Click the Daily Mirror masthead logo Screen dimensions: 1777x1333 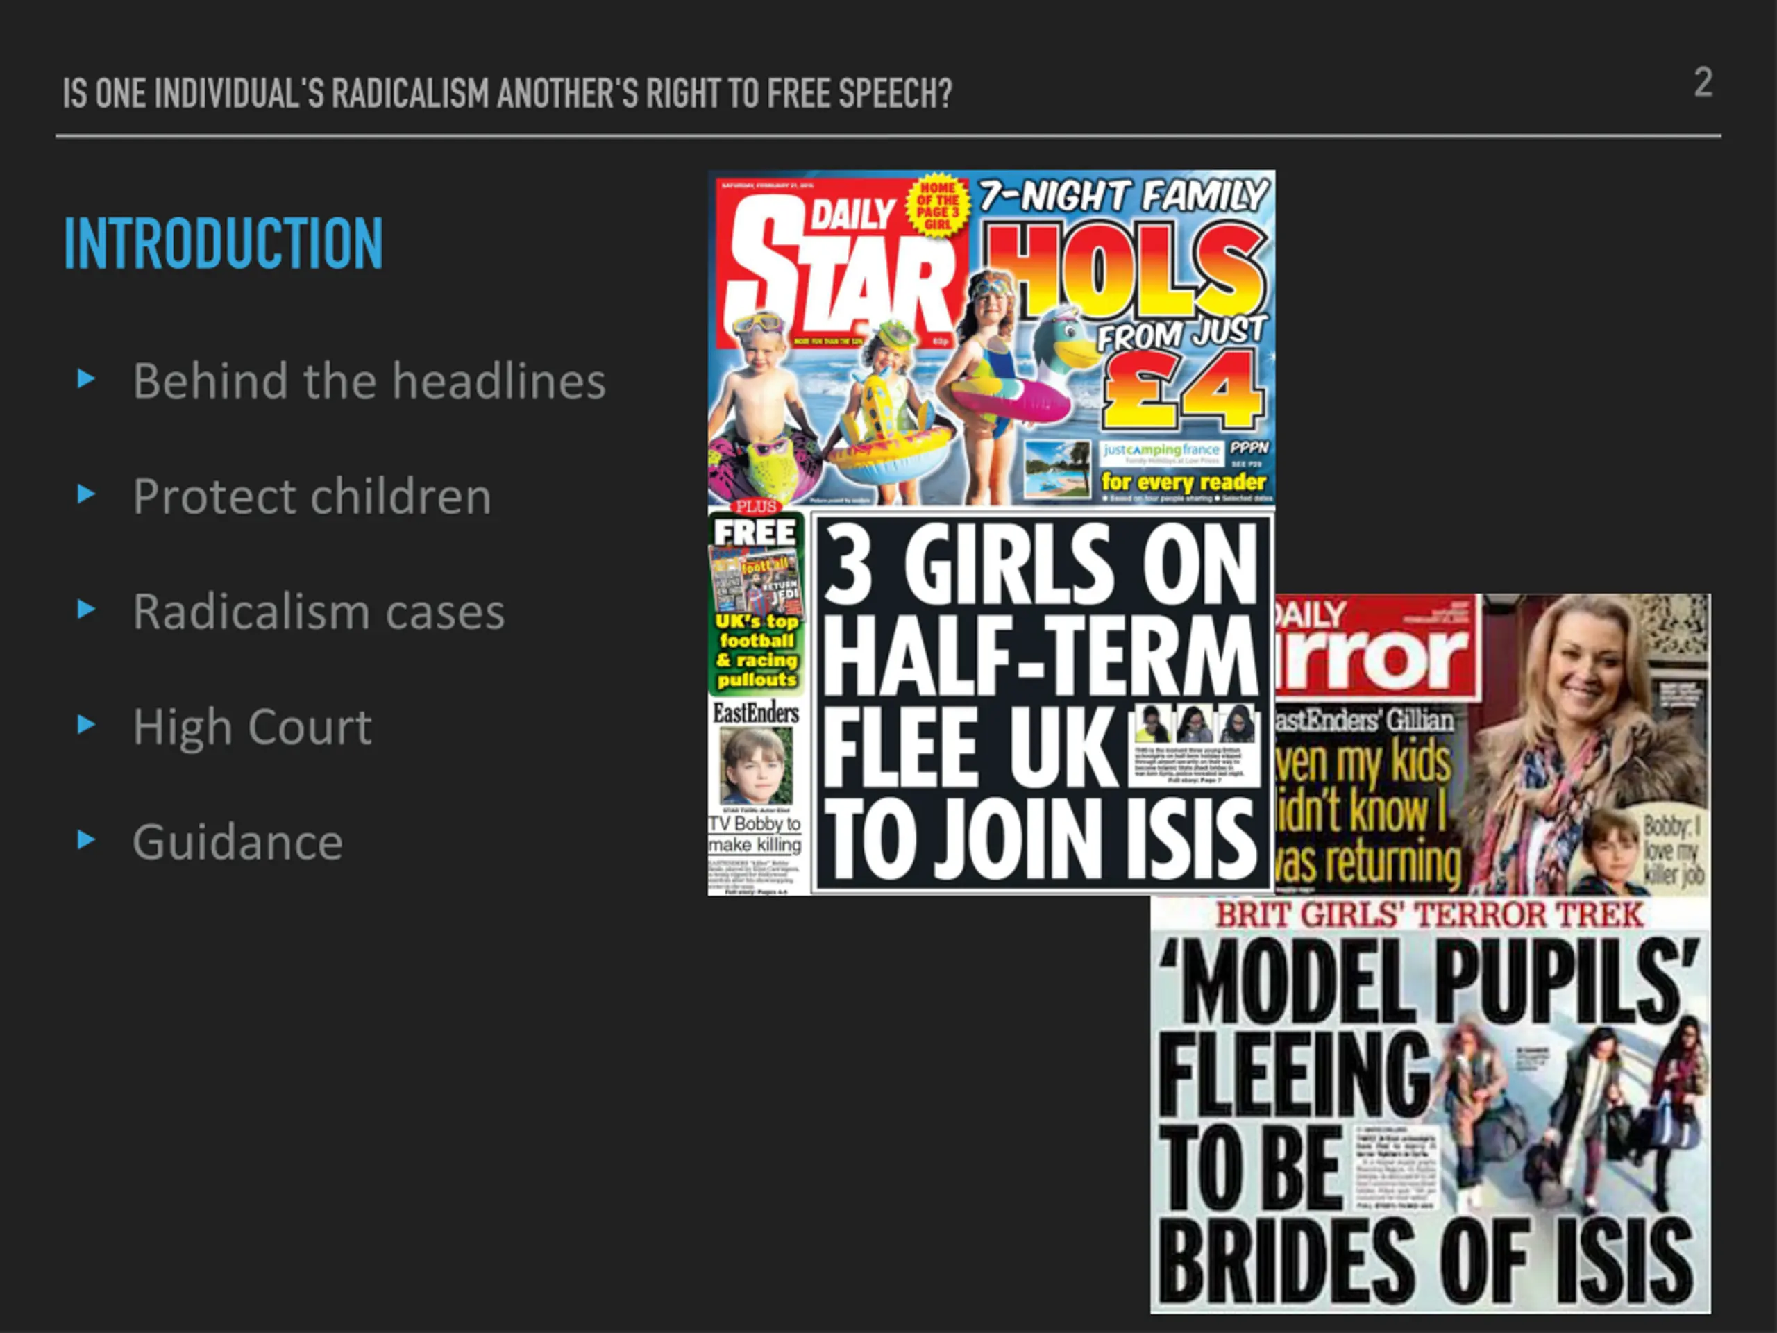[1375, 649]
